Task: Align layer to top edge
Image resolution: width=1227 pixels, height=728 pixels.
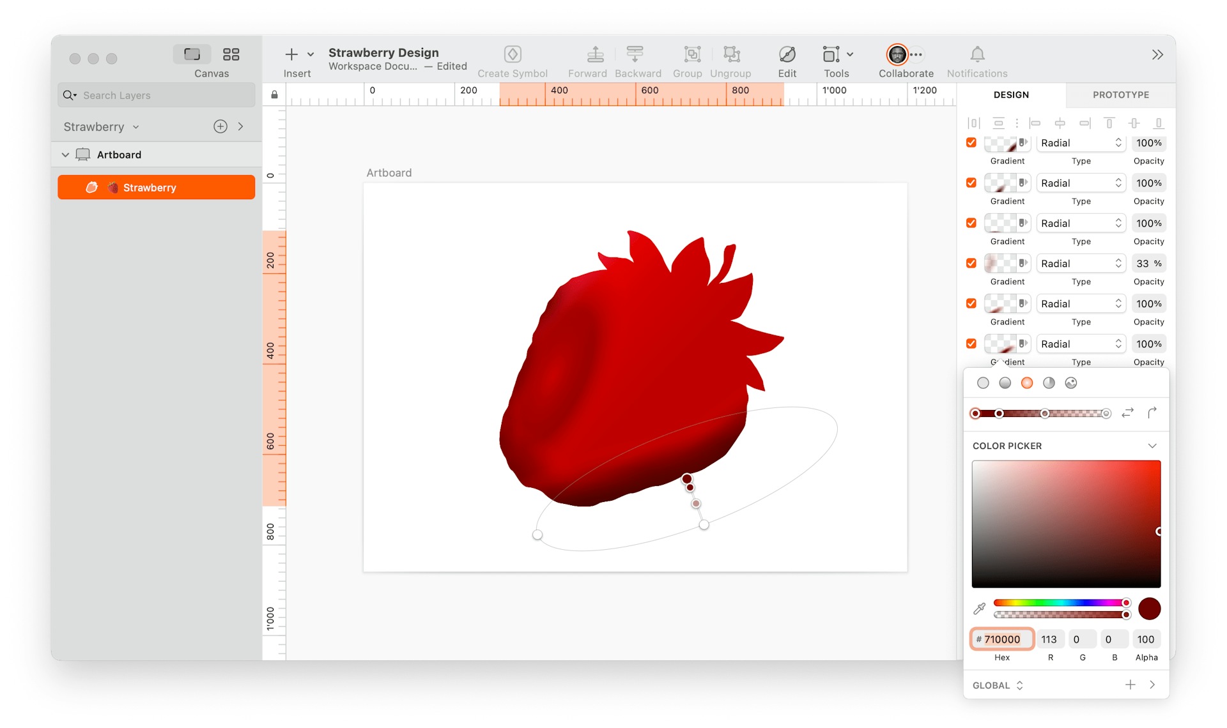Action: coord(1109,123)
